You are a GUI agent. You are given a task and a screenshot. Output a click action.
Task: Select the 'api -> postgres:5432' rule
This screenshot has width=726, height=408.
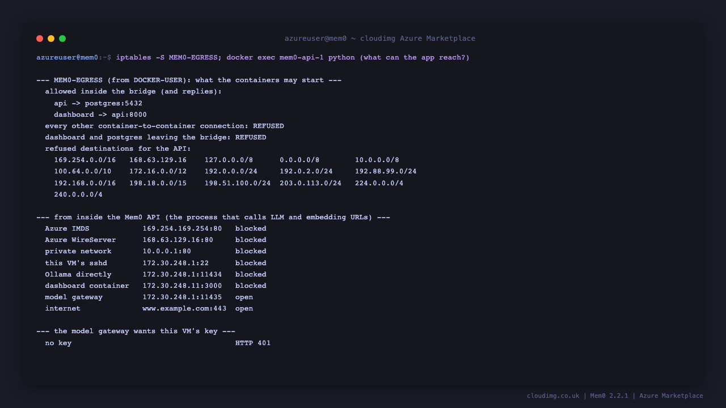[98, 103]
